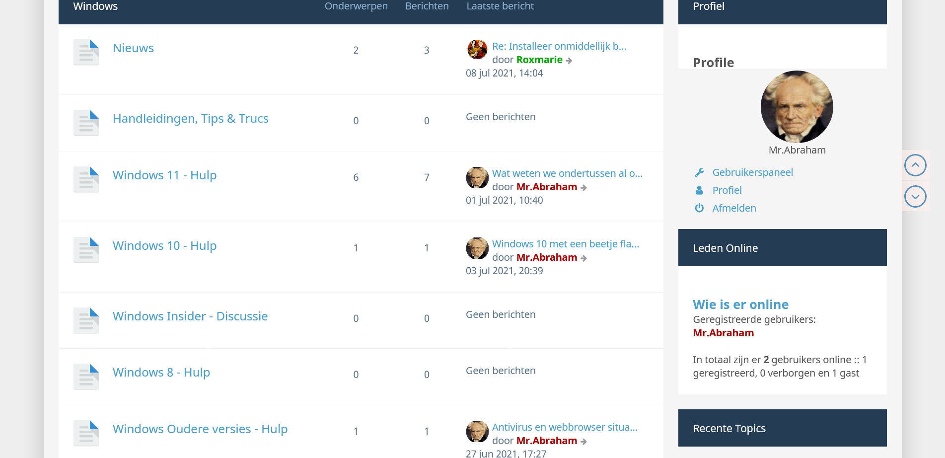The image size is (945, 458).
Task: Open the Handleidingen, Tips & Trucs forum
Action: point(190,119)
